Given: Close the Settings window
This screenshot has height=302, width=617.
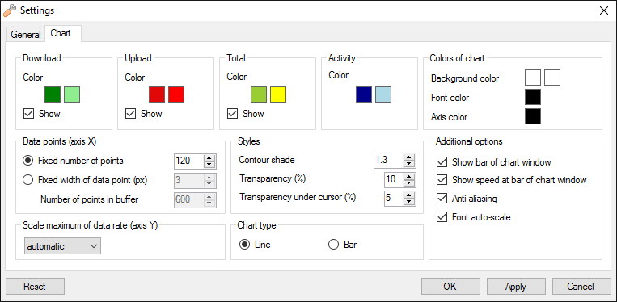Looking at the screenshot, I should (603, 10).
